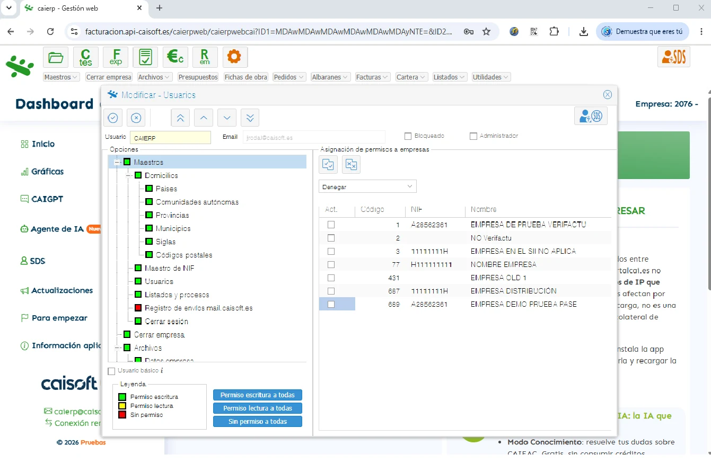Click the SDS help icon in dialog
Viewport: 711px width, 463px height.
(x=591, y=116)
